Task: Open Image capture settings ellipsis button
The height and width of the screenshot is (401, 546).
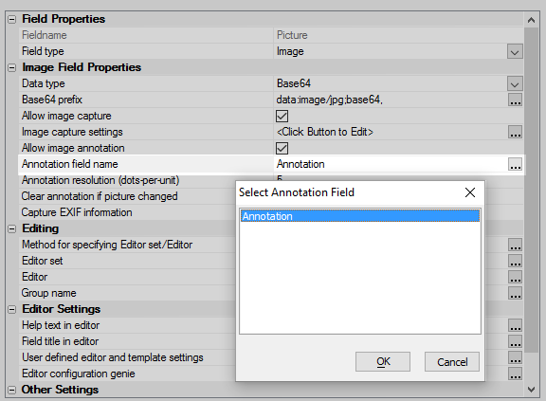Action: click(515, 133)
